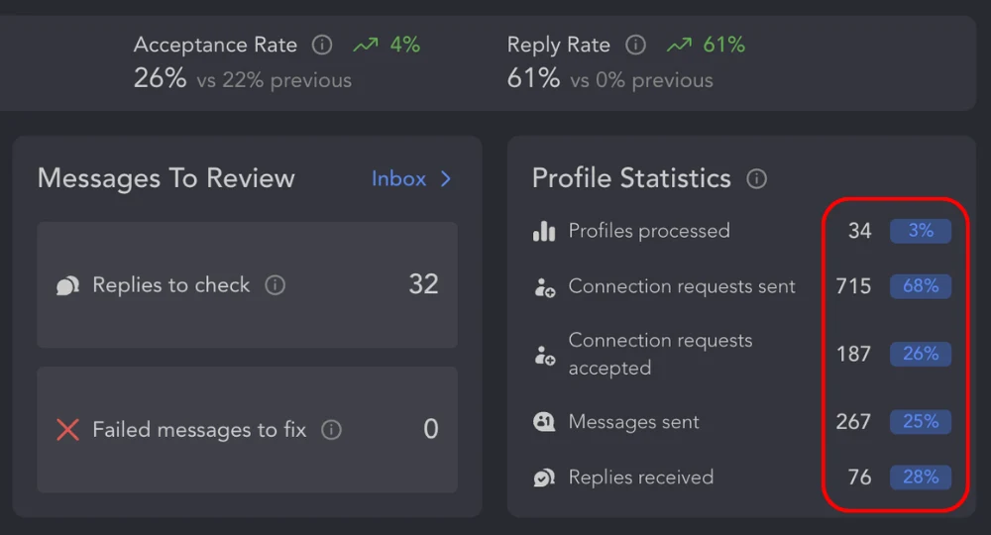Click the Replies received checkmark bubble icon
The image size is (991, 535).
(544, 478)
